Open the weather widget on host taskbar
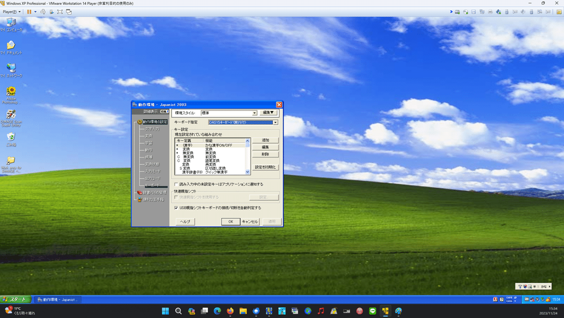This screenshot has width=564, height=318. click(21, 311)
